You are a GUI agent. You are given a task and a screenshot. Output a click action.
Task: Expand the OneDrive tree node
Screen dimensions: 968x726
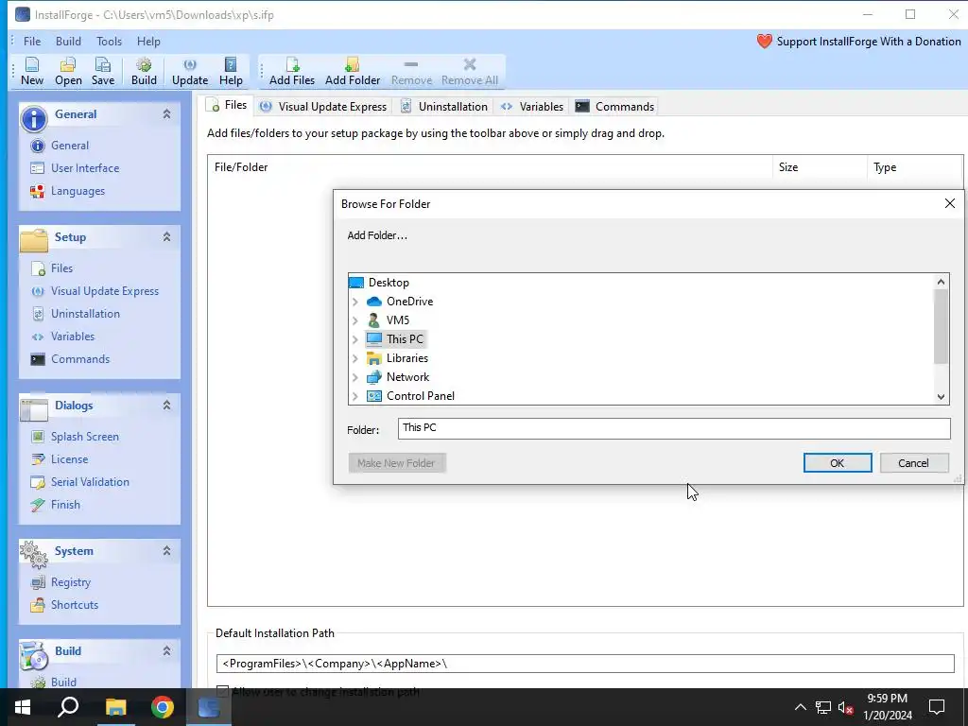point(355,302)
